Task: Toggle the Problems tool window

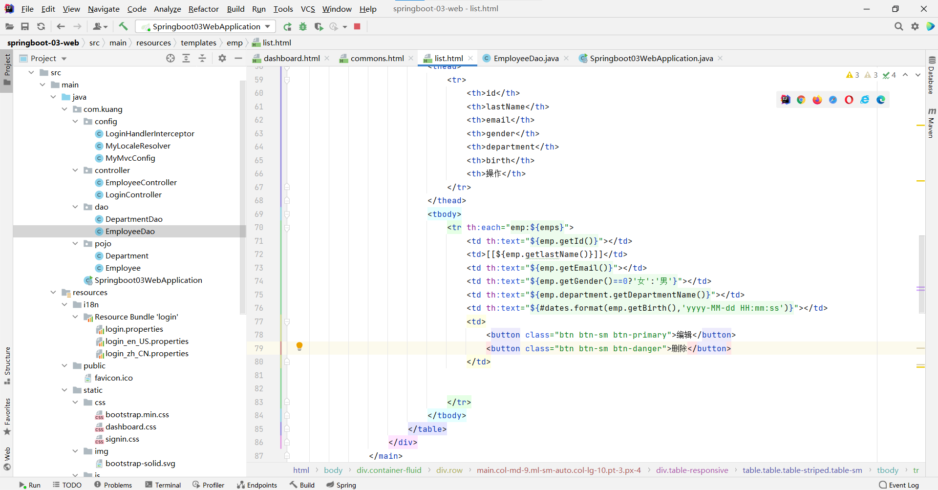Action: tap(113, 485)
